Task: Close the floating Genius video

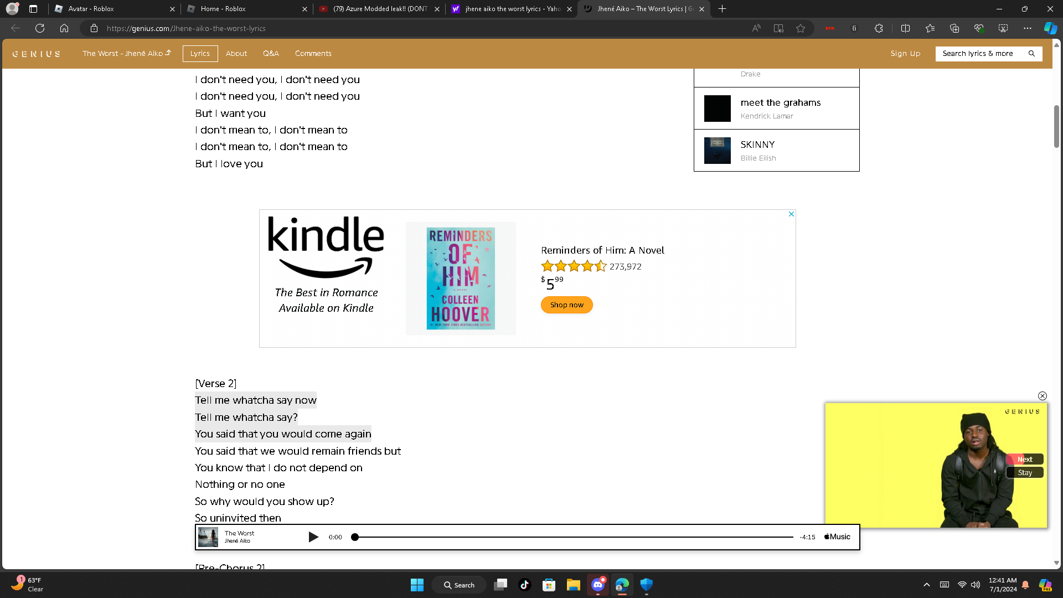Action: pyautogui.click(x=1043, y=396)
